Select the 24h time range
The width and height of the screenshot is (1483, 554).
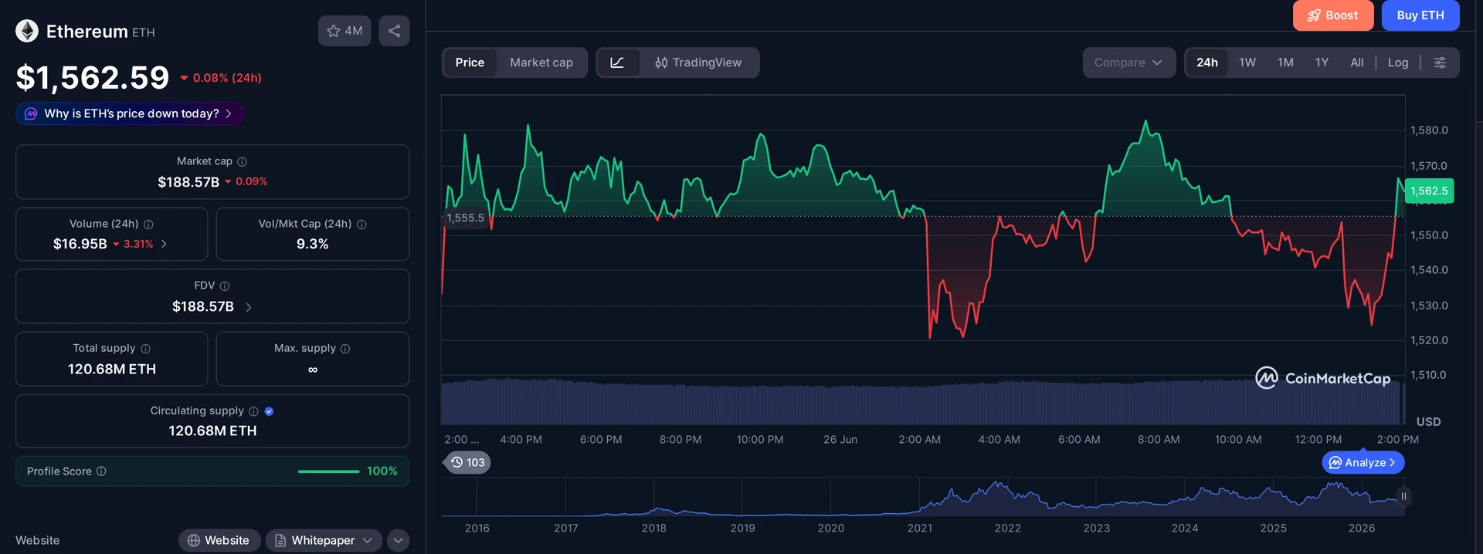(x=1207, y=62)
